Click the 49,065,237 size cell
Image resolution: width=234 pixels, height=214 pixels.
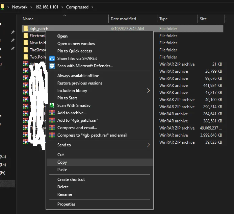click(x=211, y=128)
